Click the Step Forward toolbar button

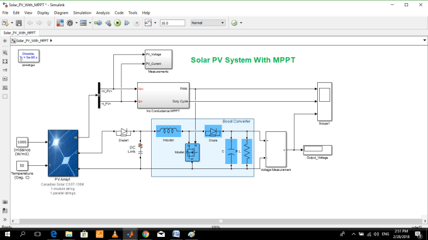point(127,23)
